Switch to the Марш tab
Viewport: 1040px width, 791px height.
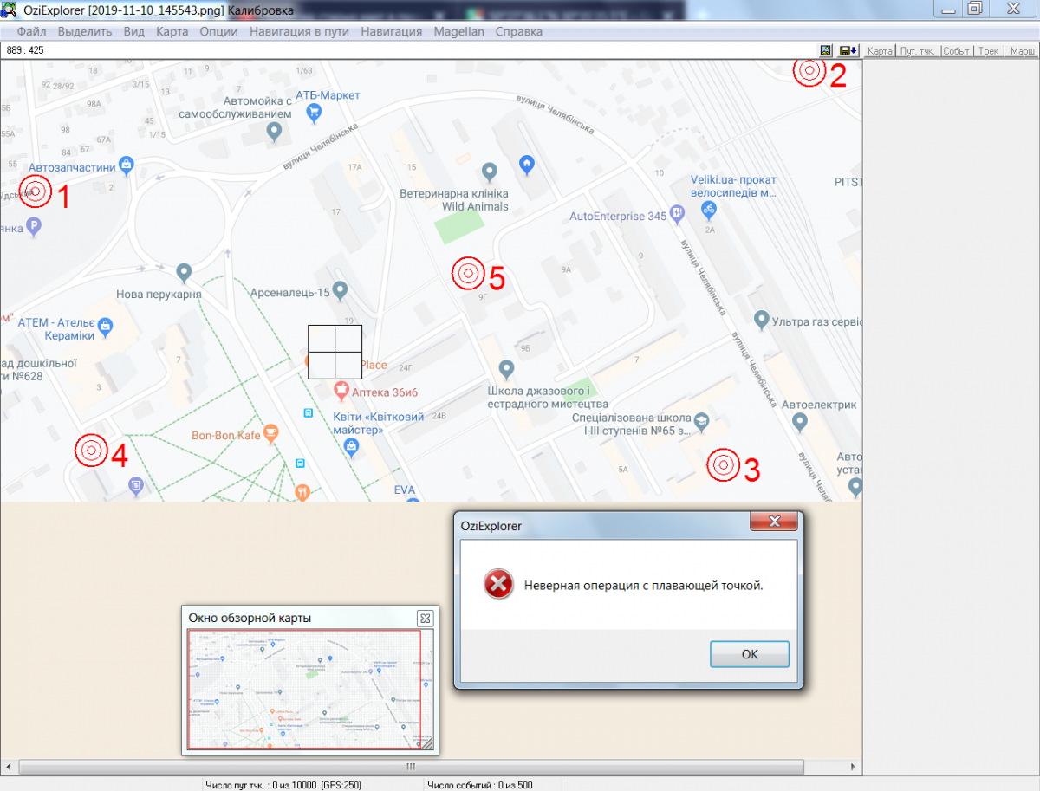click(1022, 51)
